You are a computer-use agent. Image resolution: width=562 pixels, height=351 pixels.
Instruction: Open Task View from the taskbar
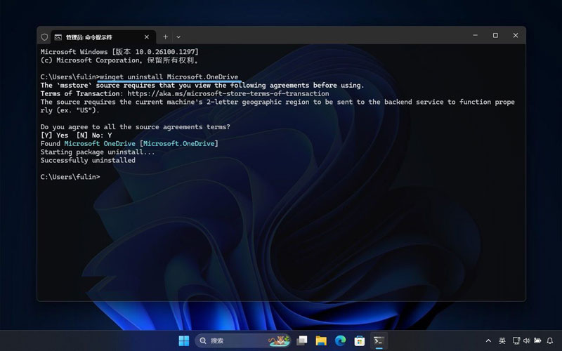[302, 340]
